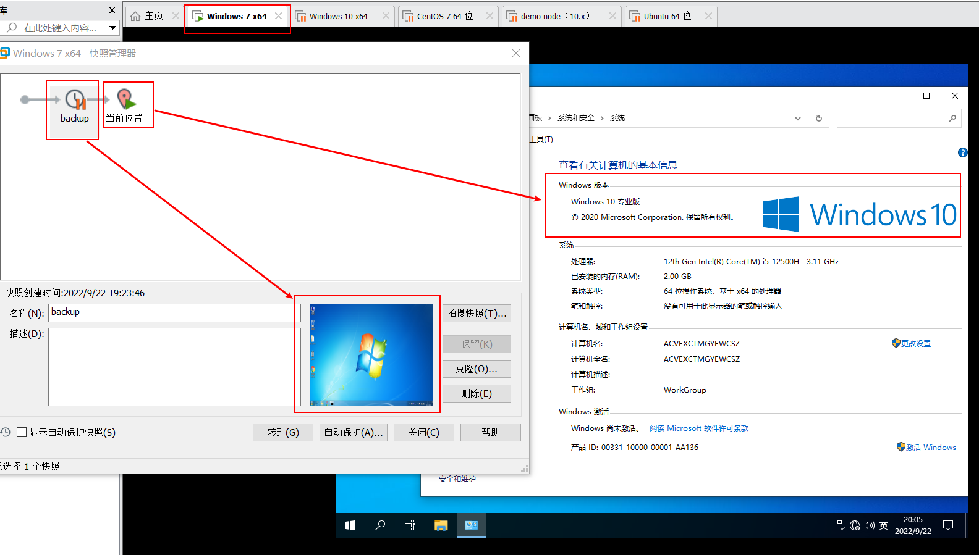Close the library sidebar panel
Viewport: 979px width, 555px height.
pyautogui.click(x=112, y=10)
